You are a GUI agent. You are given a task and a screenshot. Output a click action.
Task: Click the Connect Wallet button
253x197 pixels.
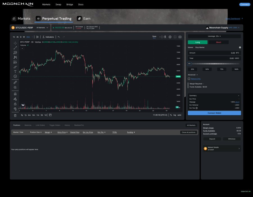click(x=214, y=113)
